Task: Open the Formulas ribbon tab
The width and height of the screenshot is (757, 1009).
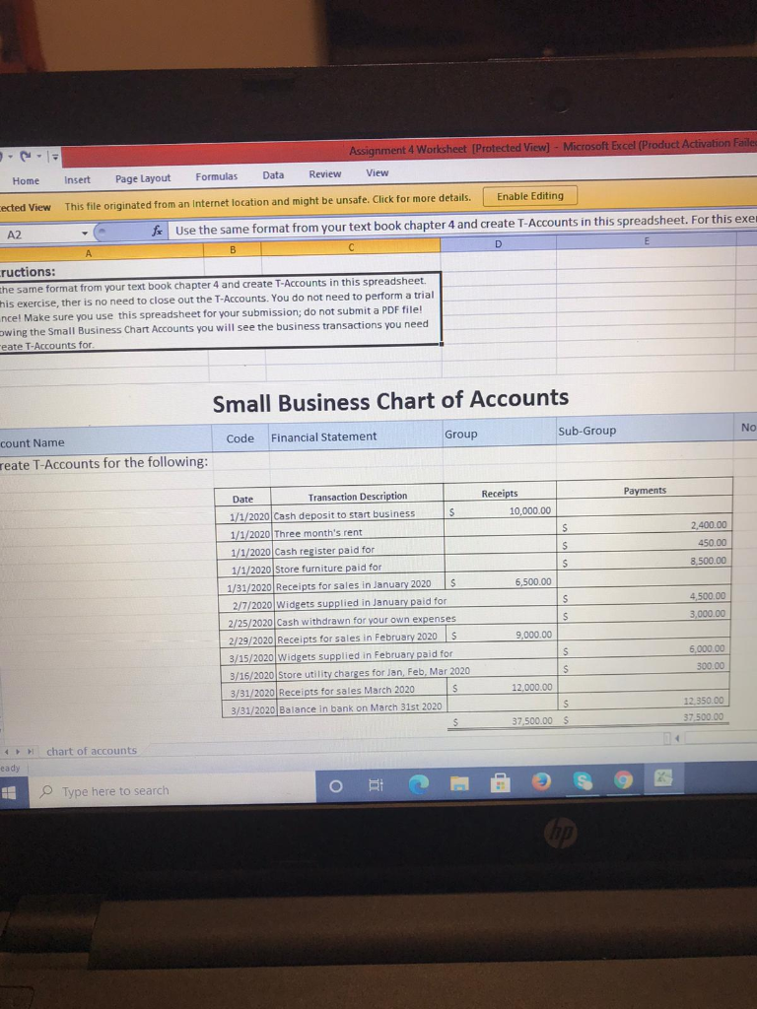Action: click(x=216, y=176)
